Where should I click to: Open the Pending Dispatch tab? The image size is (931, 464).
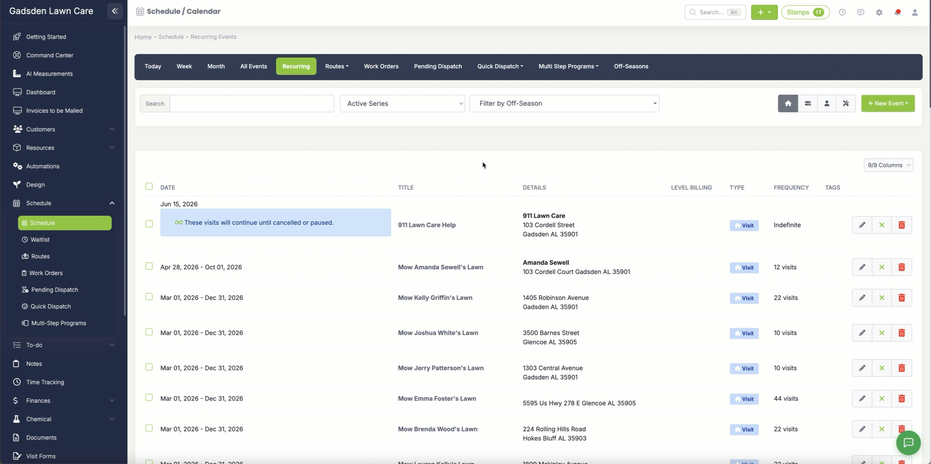[x=438, y=66]
